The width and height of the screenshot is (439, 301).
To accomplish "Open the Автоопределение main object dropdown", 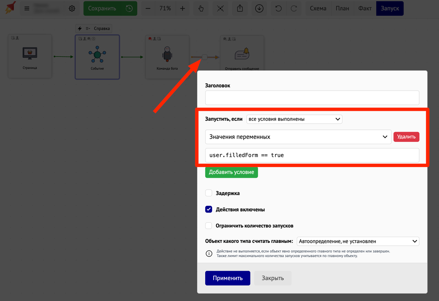I will point(358,241).
